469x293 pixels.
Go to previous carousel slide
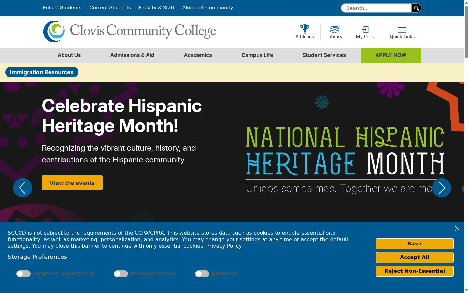pyautogui.click(x=22, y=188)
